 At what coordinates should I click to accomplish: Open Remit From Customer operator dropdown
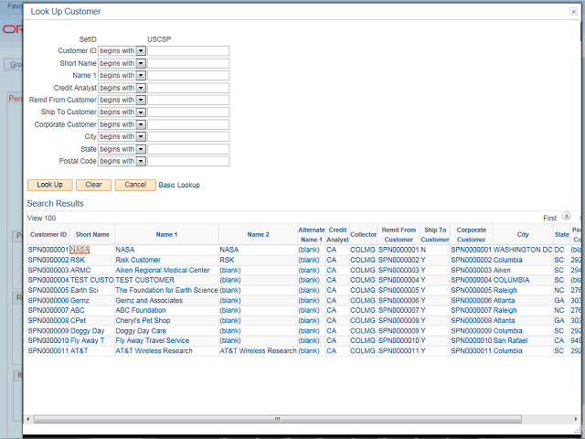141,100
